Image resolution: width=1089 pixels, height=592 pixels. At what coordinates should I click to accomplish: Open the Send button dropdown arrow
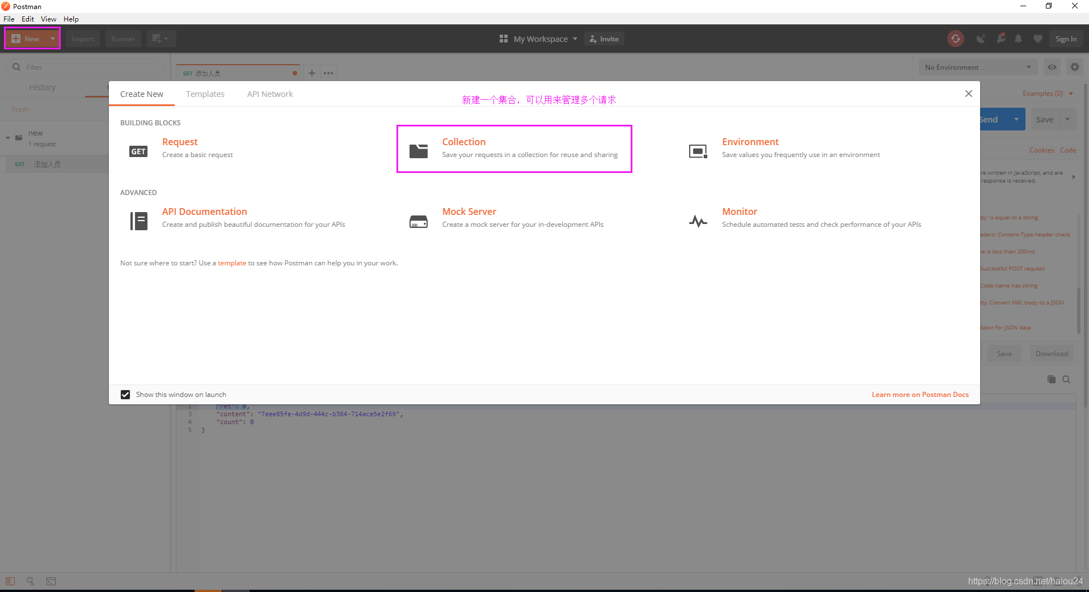[1016, 119]
